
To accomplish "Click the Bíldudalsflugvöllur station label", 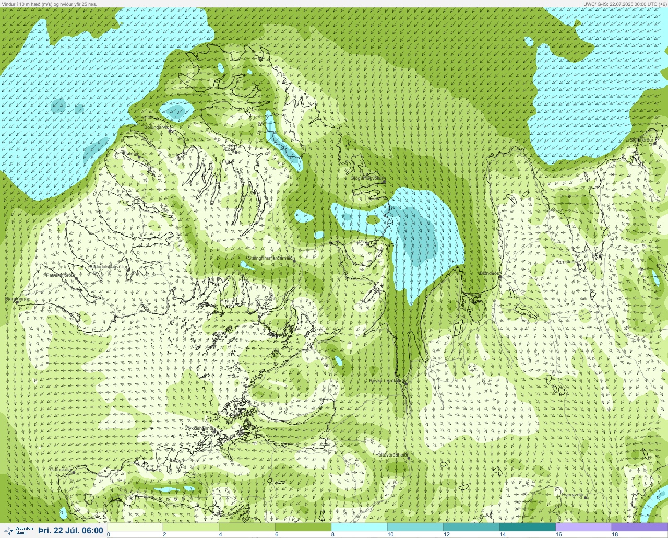I will [109, 266].
